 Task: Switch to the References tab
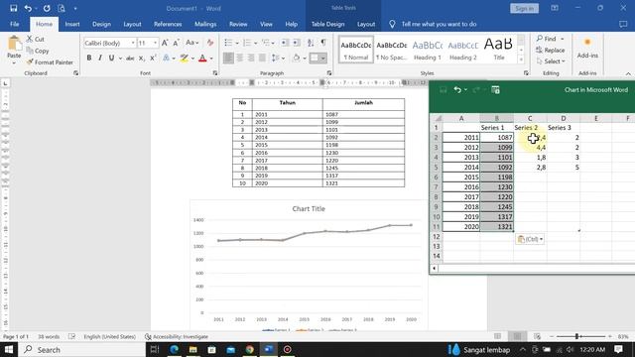pos(168,24)
